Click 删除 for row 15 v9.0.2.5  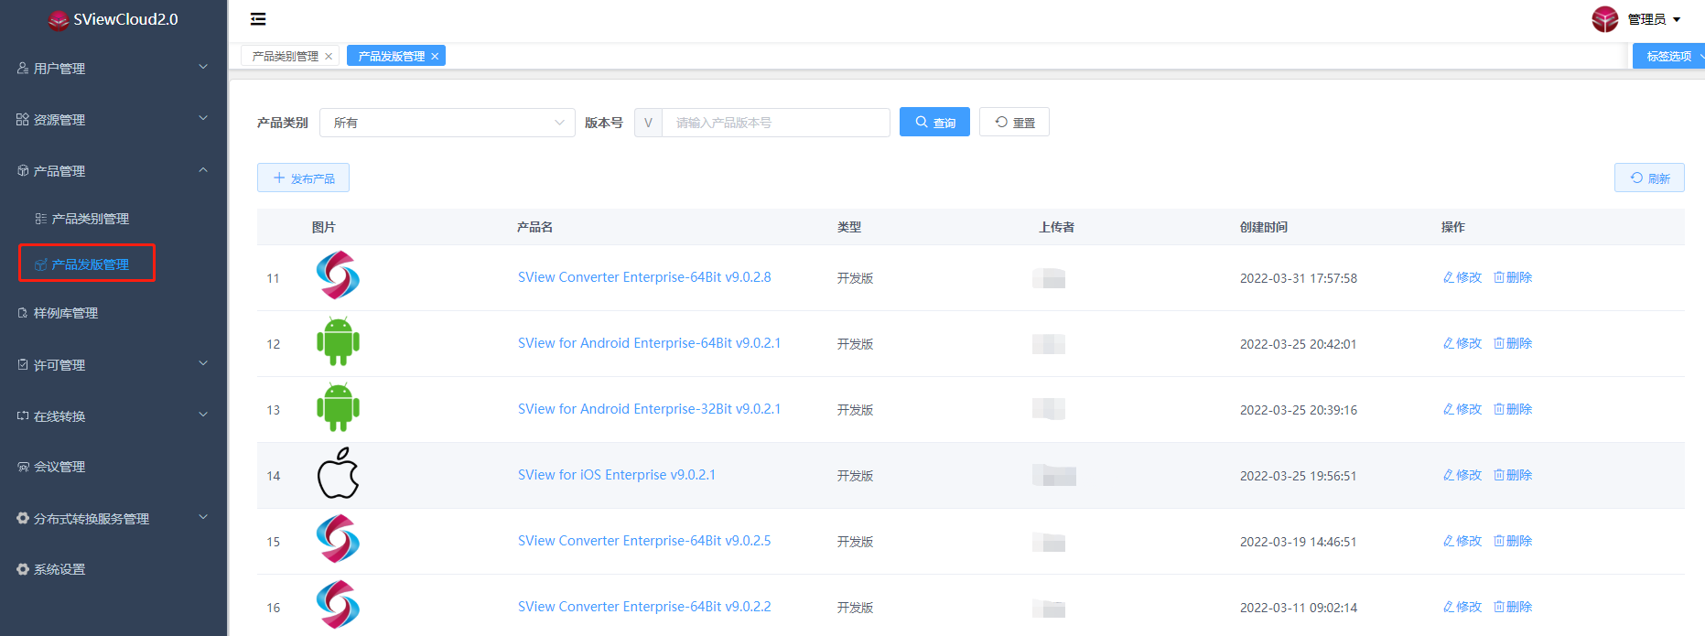1513,541
